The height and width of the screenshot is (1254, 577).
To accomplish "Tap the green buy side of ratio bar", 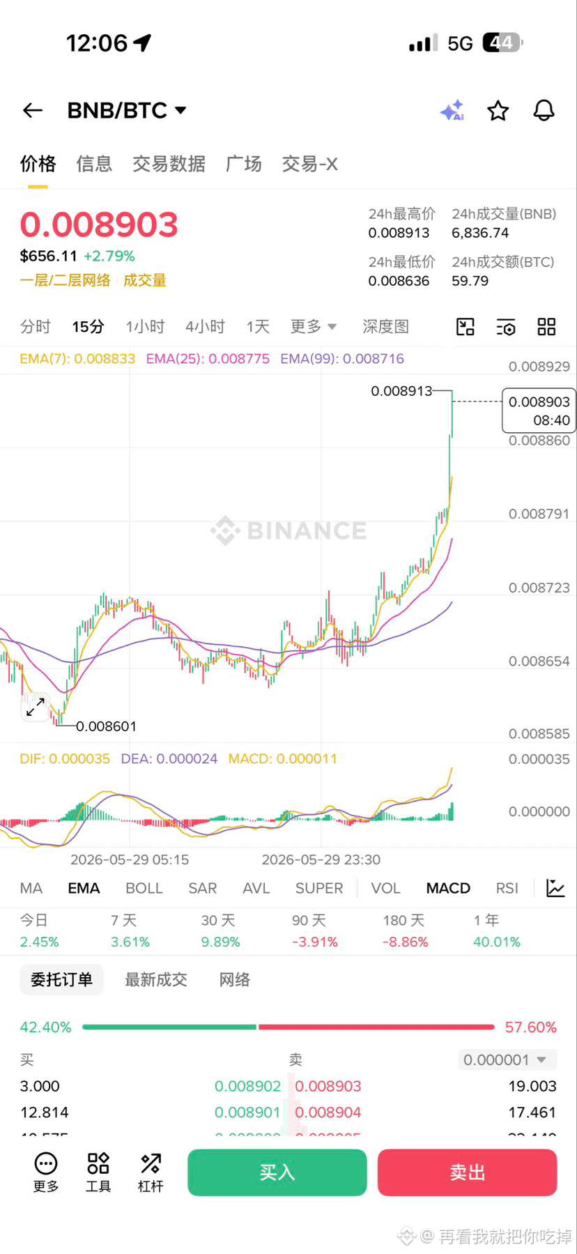I will (169, 1027).
